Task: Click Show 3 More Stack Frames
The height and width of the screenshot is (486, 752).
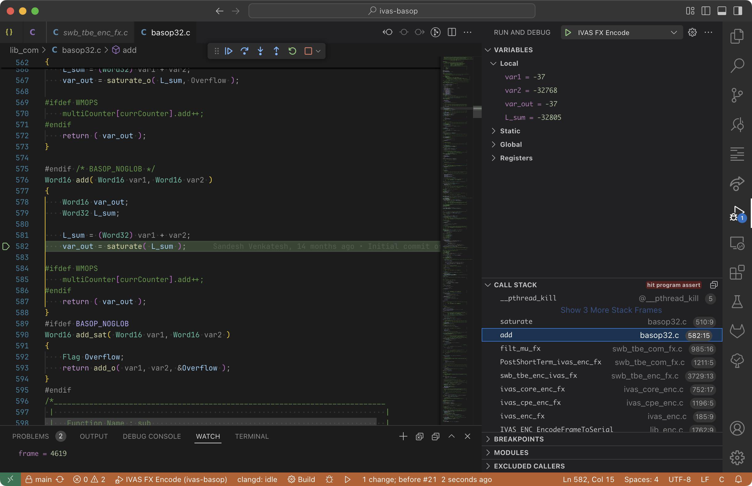Action: [x=611, y=310]
